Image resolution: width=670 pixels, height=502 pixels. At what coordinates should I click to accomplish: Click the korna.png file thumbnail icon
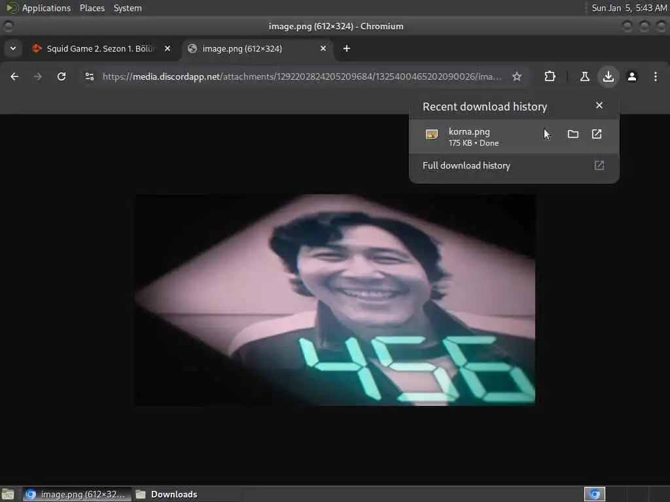(432, 135)
